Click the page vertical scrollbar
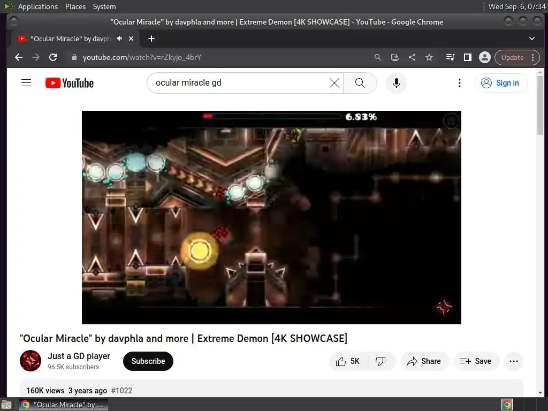This screenshot has width=548, height=411. pyautogui.click(x=541, y=105)
